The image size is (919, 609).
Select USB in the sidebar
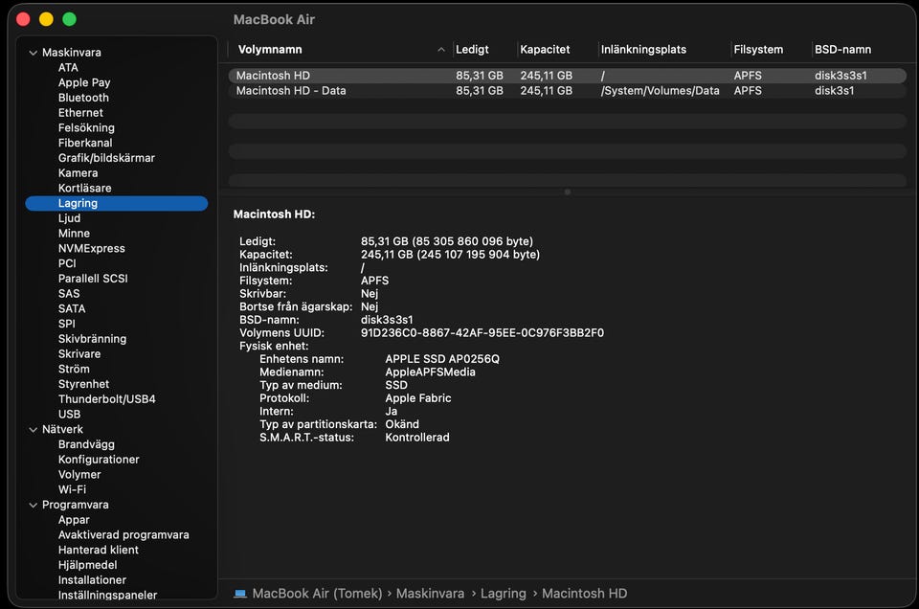69,415
